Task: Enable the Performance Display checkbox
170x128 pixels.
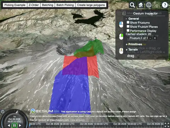Action: [128, 31]
